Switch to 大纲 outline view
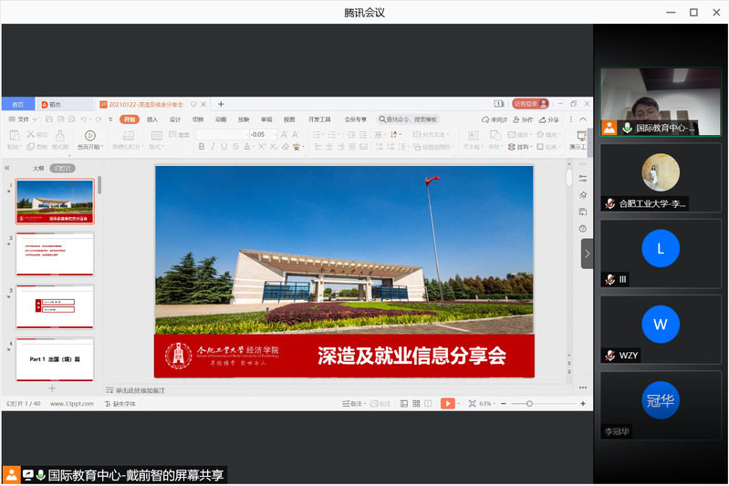 (38, 168)
